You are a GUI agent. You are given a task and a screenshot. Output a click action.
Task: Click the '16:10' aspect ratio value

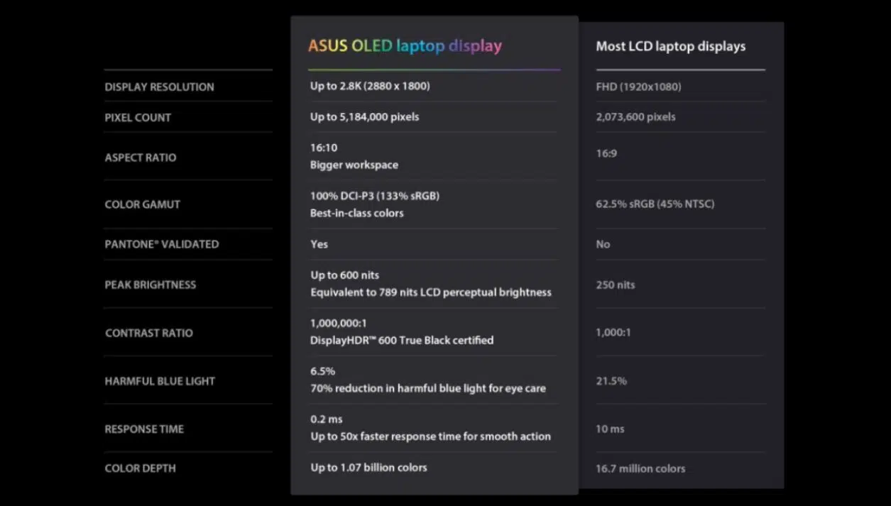pyautogui.click(x=324, y=148)
